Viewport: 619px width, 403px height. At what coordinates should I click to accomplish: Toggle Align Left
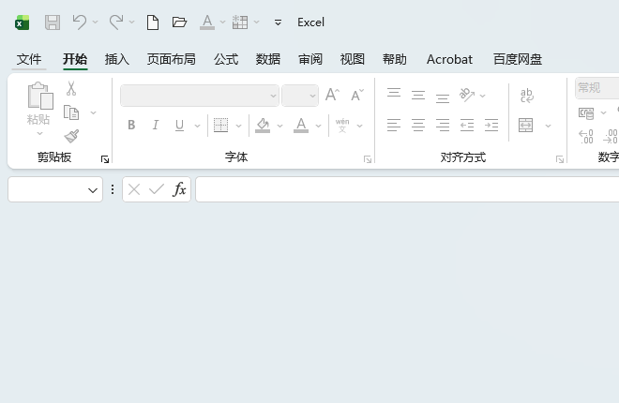tap(394, 126)
